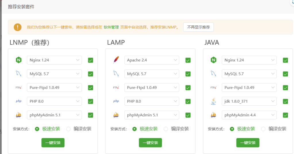Select 极速安装 radio in LNMP panel

pyautogui.click(x=37, y=129)
